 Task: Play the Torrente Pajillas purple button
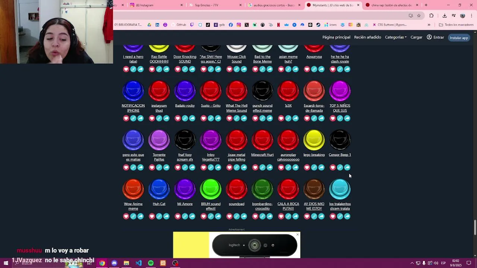coord(159,140)
